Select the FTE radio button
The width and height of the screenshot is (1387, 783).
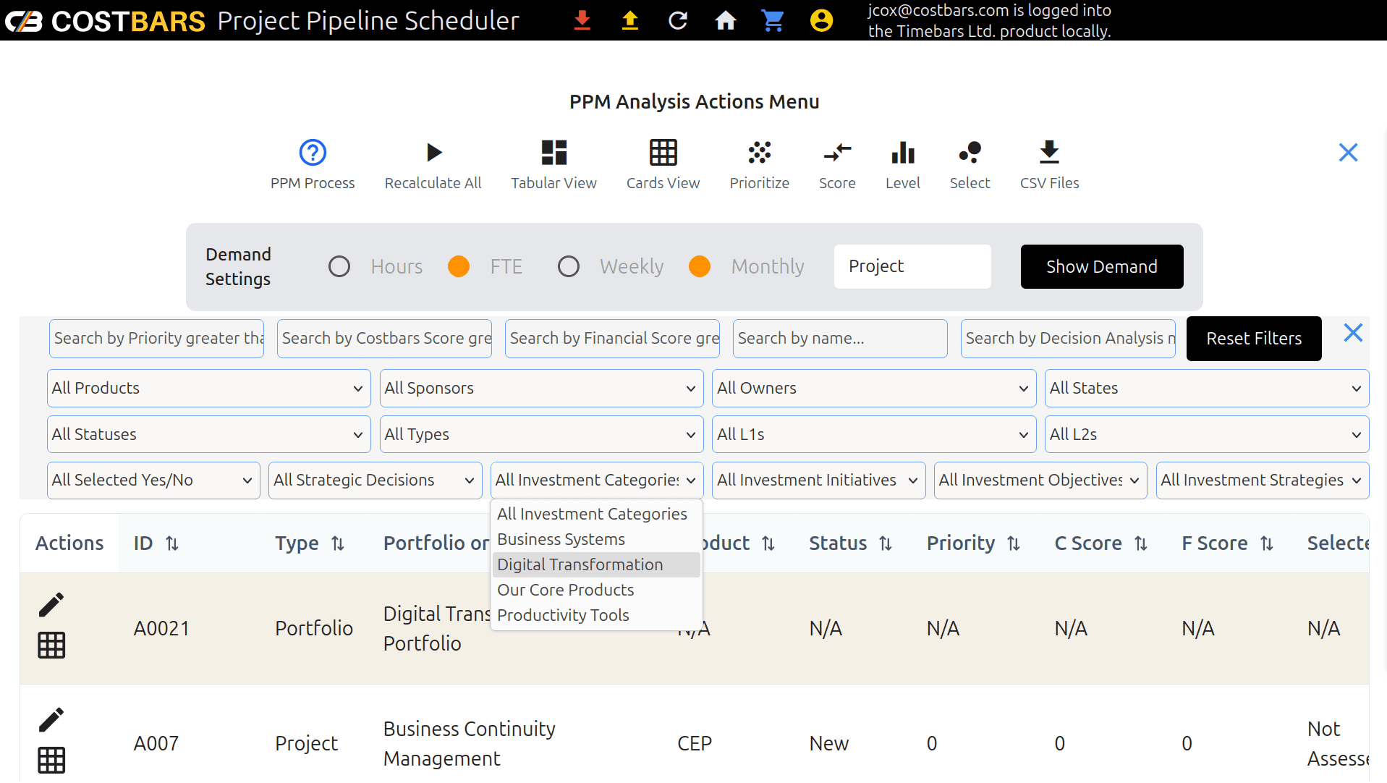[x=459, y=266]
